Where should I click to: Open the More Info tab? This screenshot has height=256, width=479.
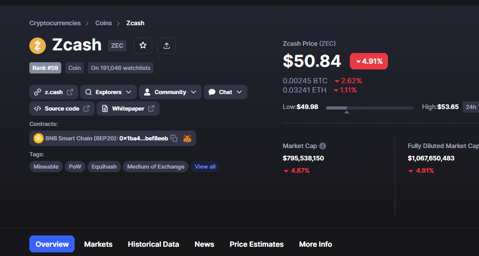tap(315, 244)
